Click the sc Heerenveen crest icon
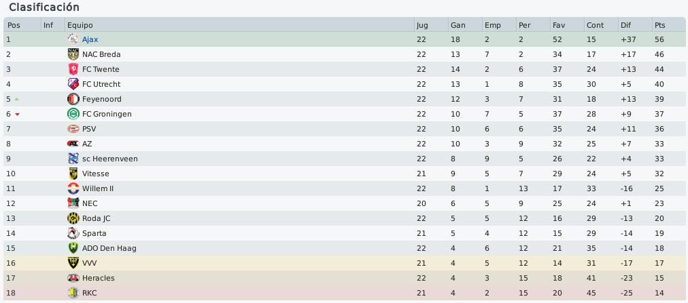Viewport: 688px width, 303px height. click(x=73, y=158)
